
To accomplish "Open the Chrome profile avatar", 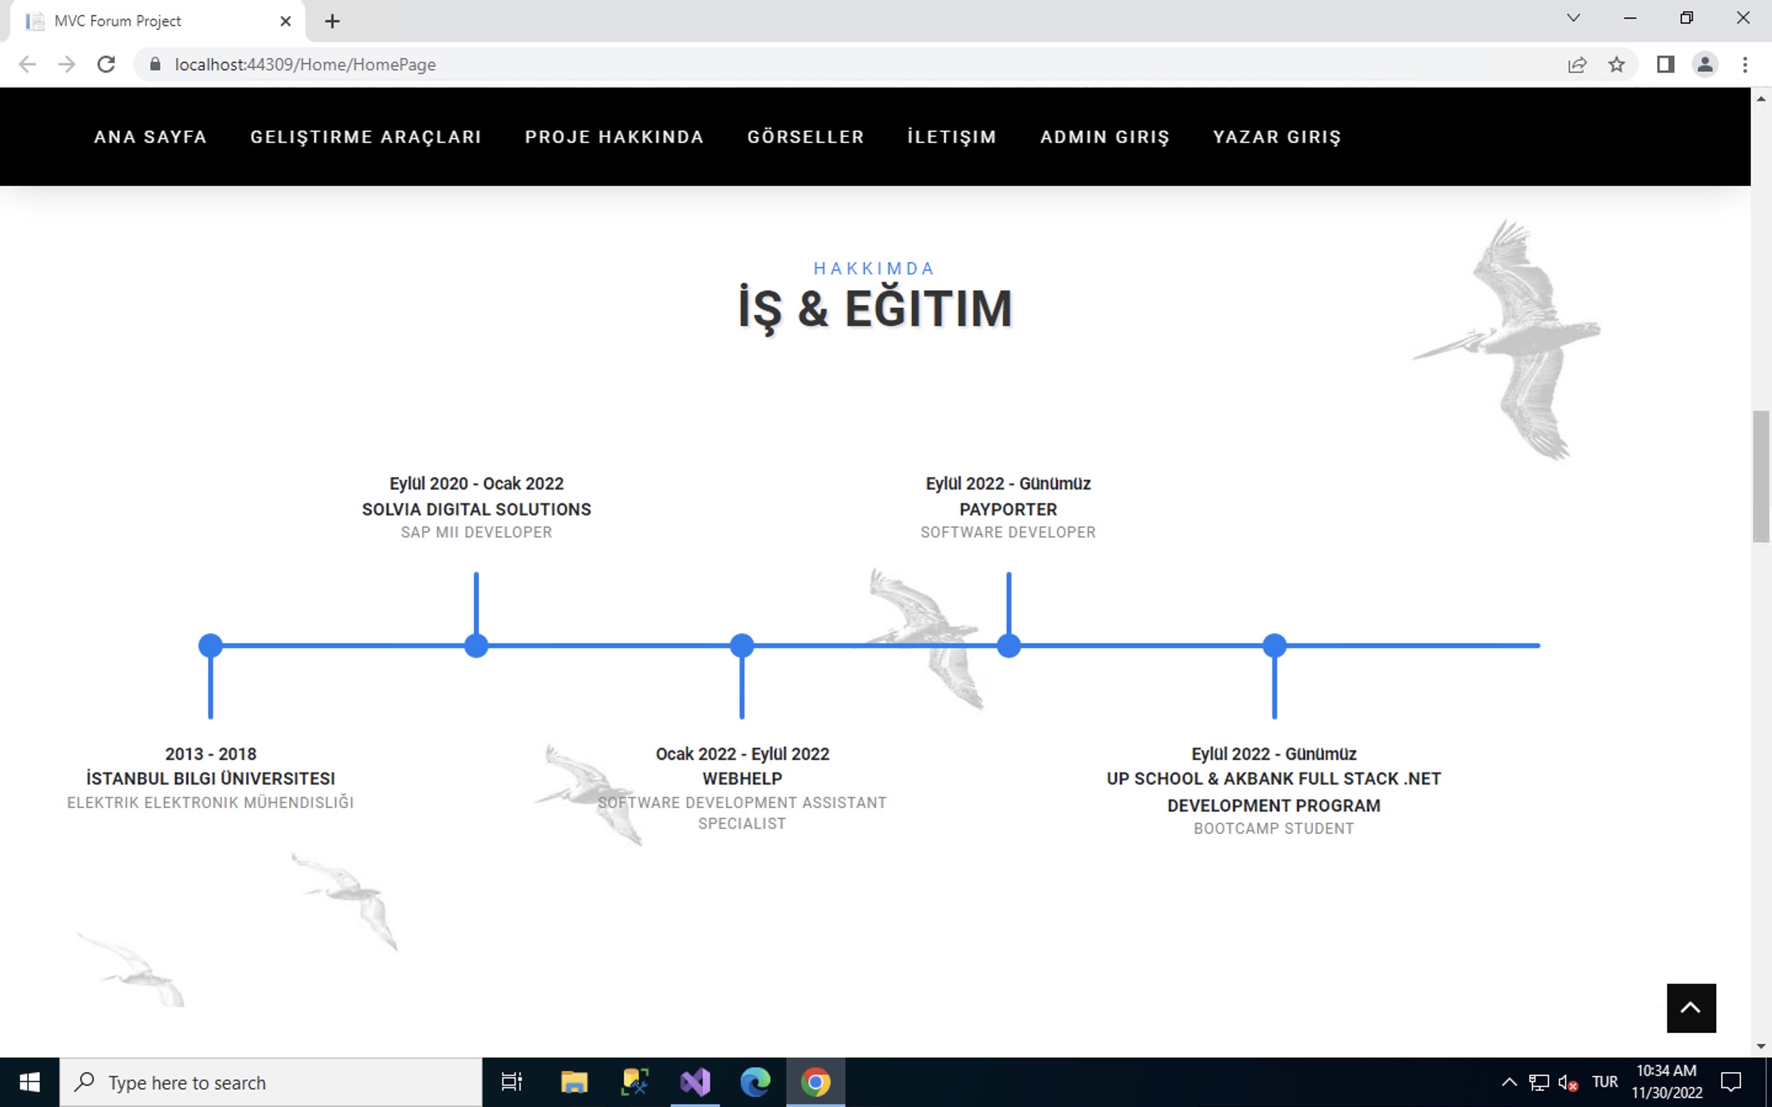I will [1706, 65].
